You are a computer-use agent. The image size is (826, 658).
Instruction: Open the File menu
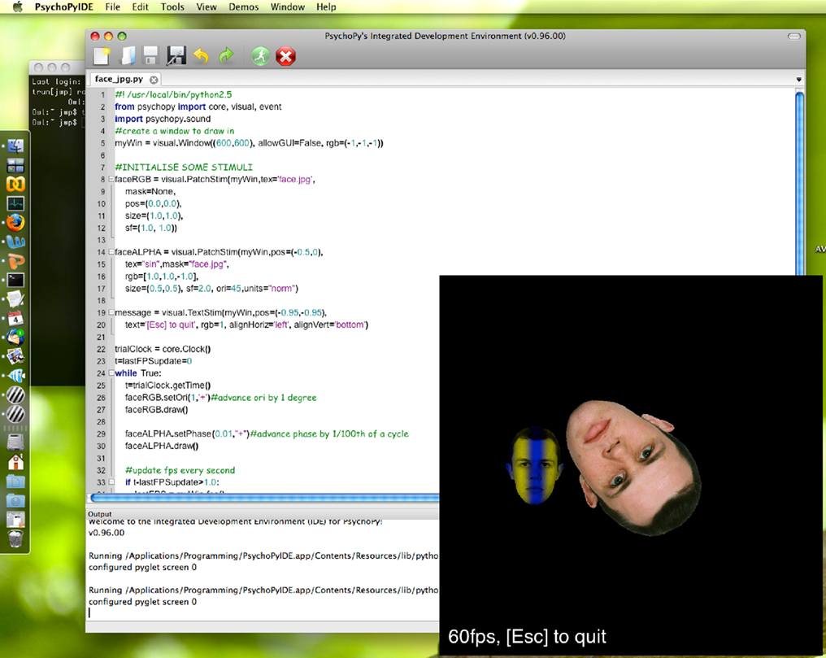tap(112, 7)
